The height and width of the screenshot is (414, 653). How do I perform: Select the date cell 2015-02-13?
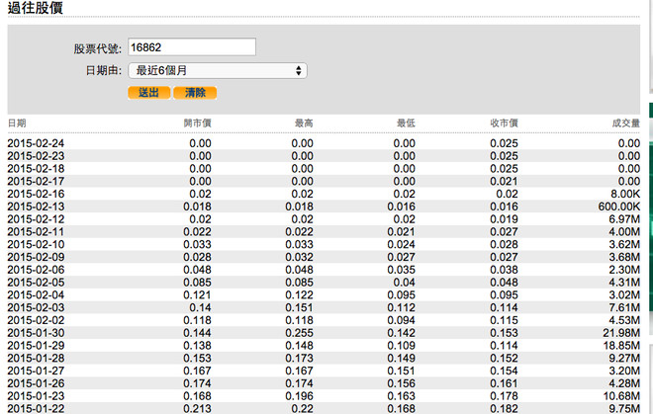(x=36, y=207)
